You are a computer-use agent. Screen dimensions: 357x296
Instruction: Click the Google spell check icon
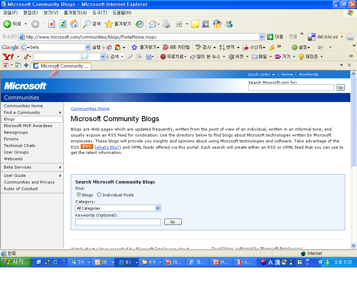pos(198,47)
